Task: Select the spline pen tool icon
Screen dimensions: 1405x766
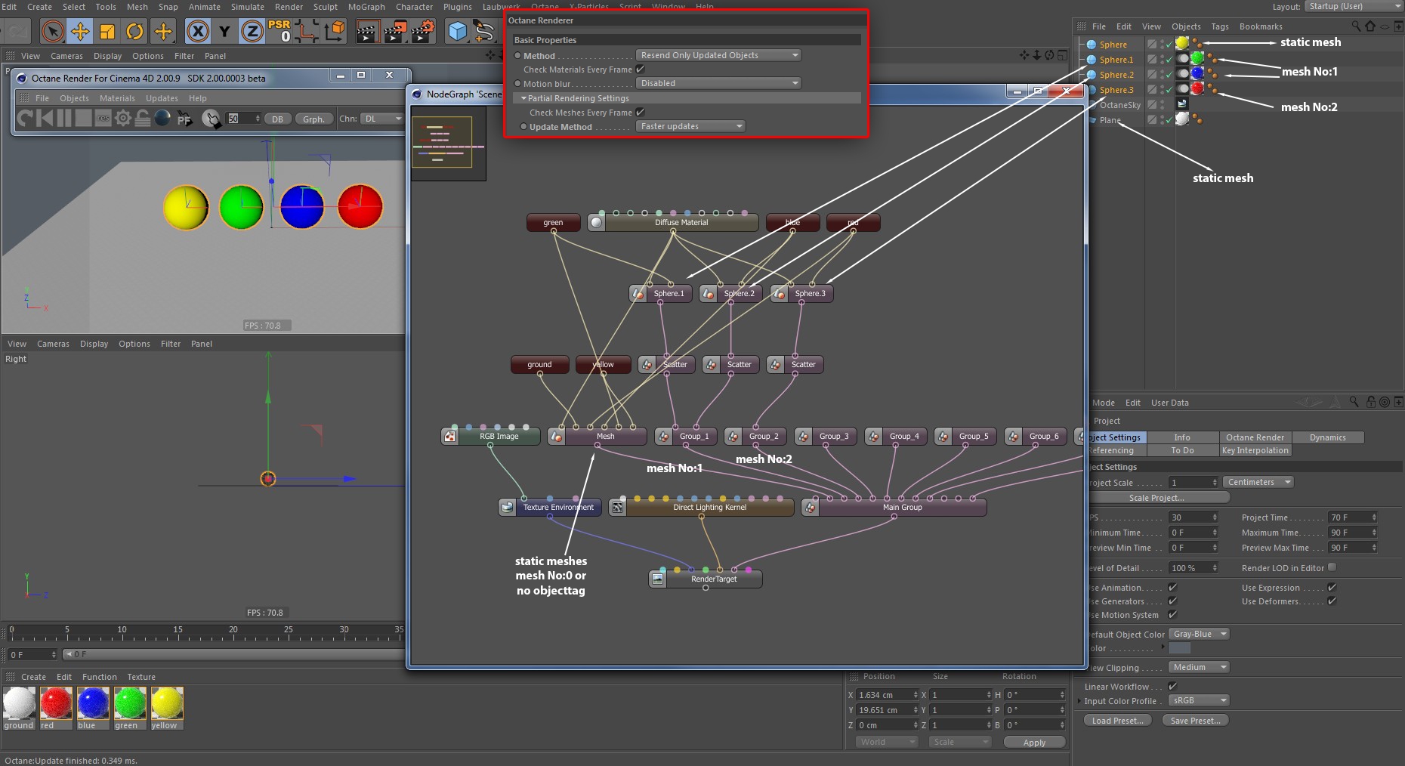Action: tap(483, 31)
